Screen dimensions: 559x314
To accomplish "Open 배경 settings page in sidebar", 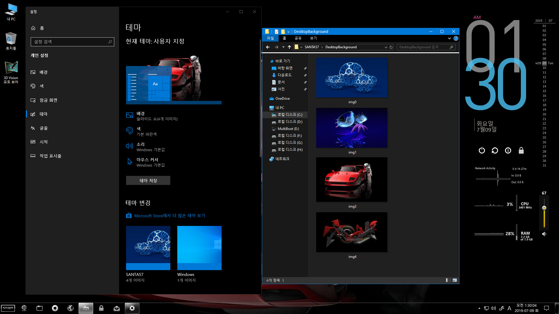I will click(72, 72).
